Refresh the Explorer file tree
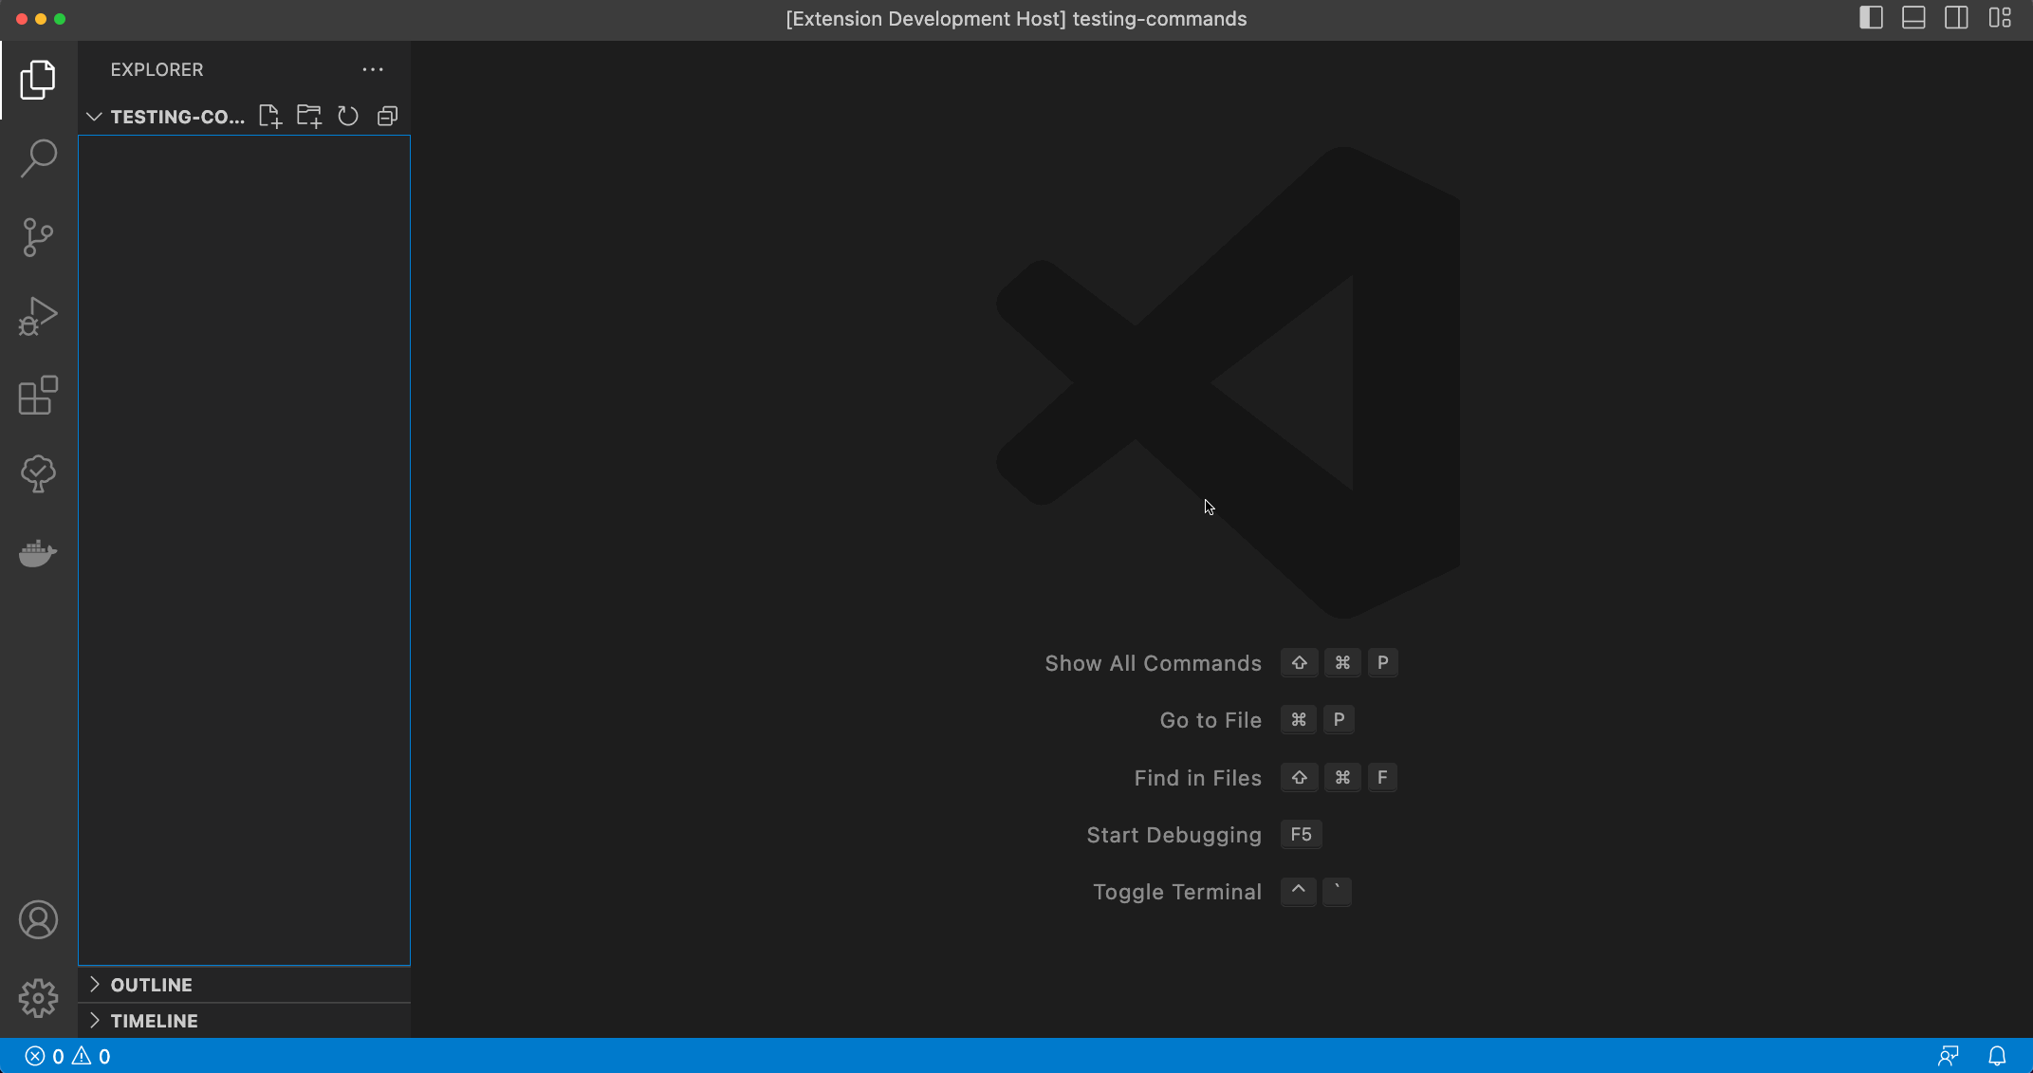 (348, 117)
